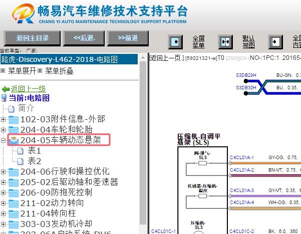Click the folder icon of 211-02动力转向
Screen dimensions: 301x234
pos(14,204)
